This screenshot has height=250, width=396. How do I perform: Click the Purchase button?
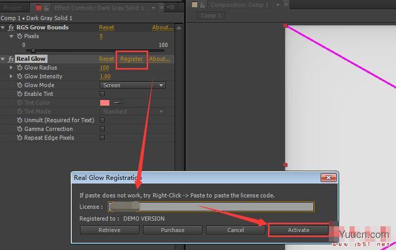pos(172,230)
